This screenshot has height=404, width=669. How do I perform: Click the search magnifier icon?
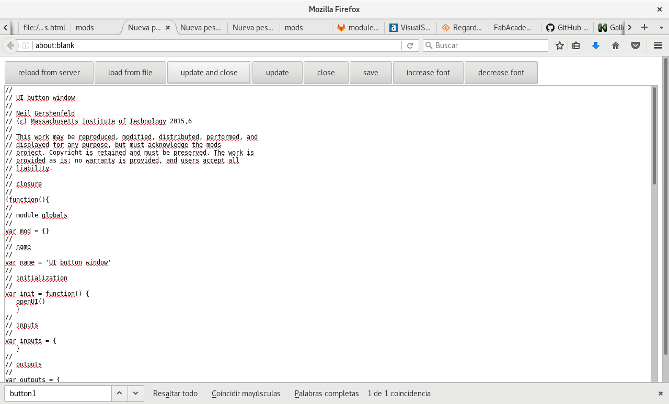pyautogui.click(x=429, y=45)
